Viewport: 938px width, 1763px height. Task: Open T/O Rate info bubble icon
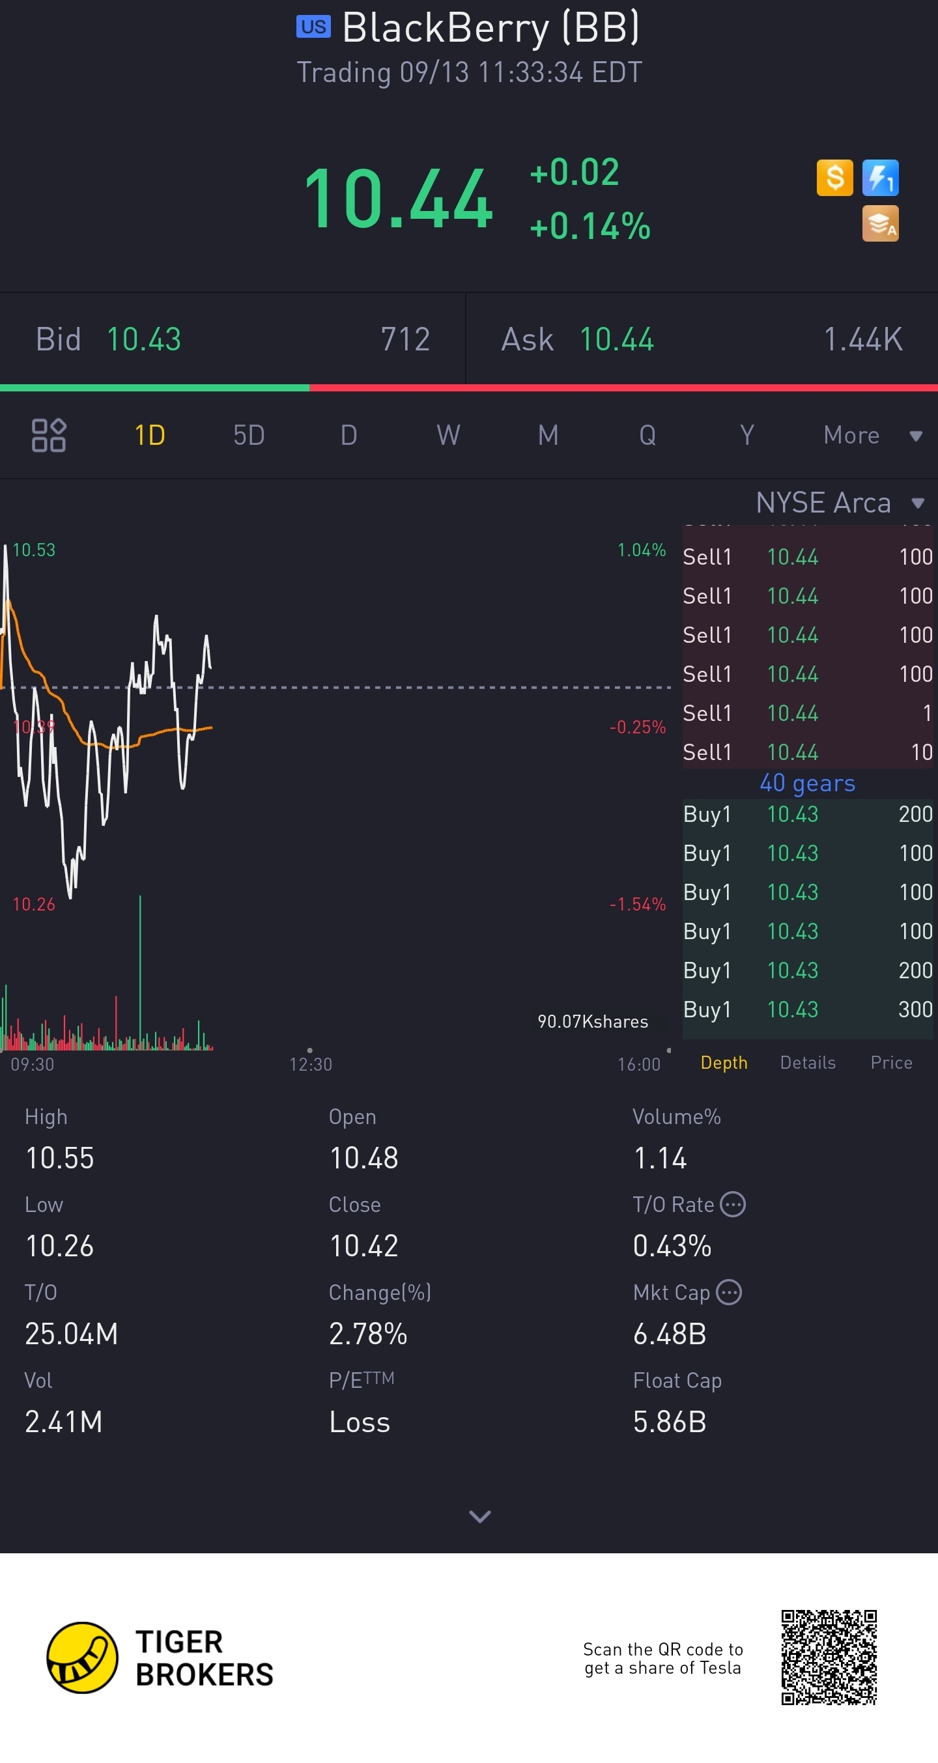[733, 1204]
